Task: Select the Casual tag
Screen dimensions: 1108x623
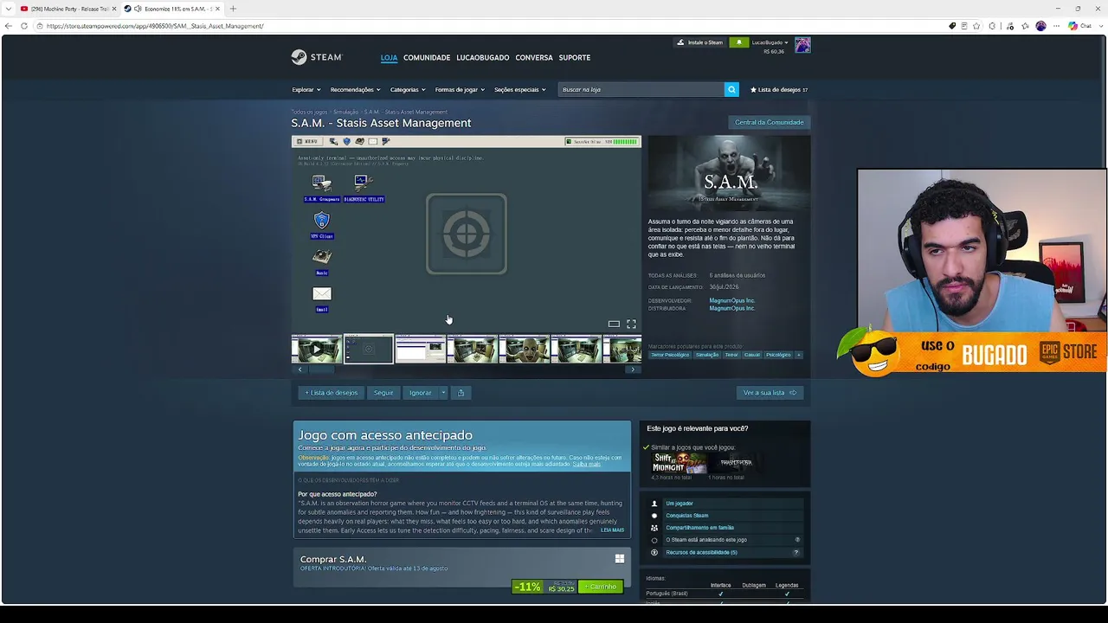Action: click(752, 355)
